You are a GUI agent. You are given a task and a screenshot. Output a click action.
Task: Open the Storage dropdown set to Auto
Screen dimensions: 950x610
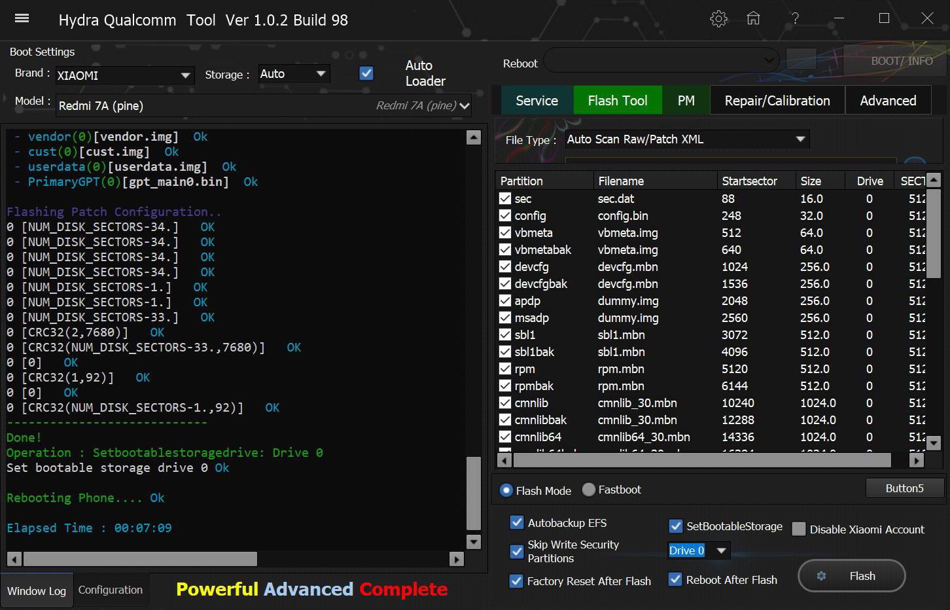pos(294,74)
